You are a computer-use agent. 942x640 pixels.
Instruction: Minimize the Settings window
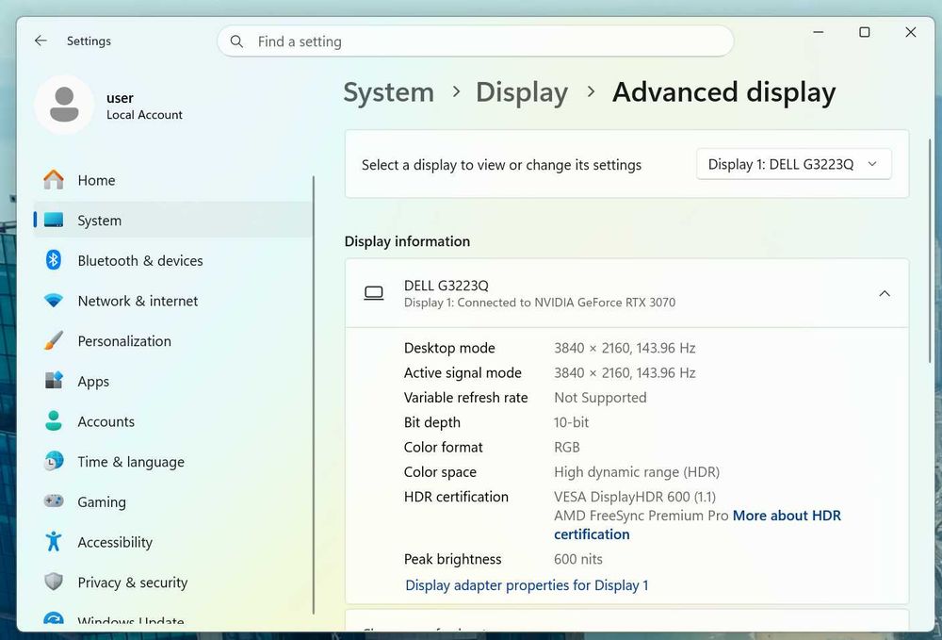click(x=819, y=32)
